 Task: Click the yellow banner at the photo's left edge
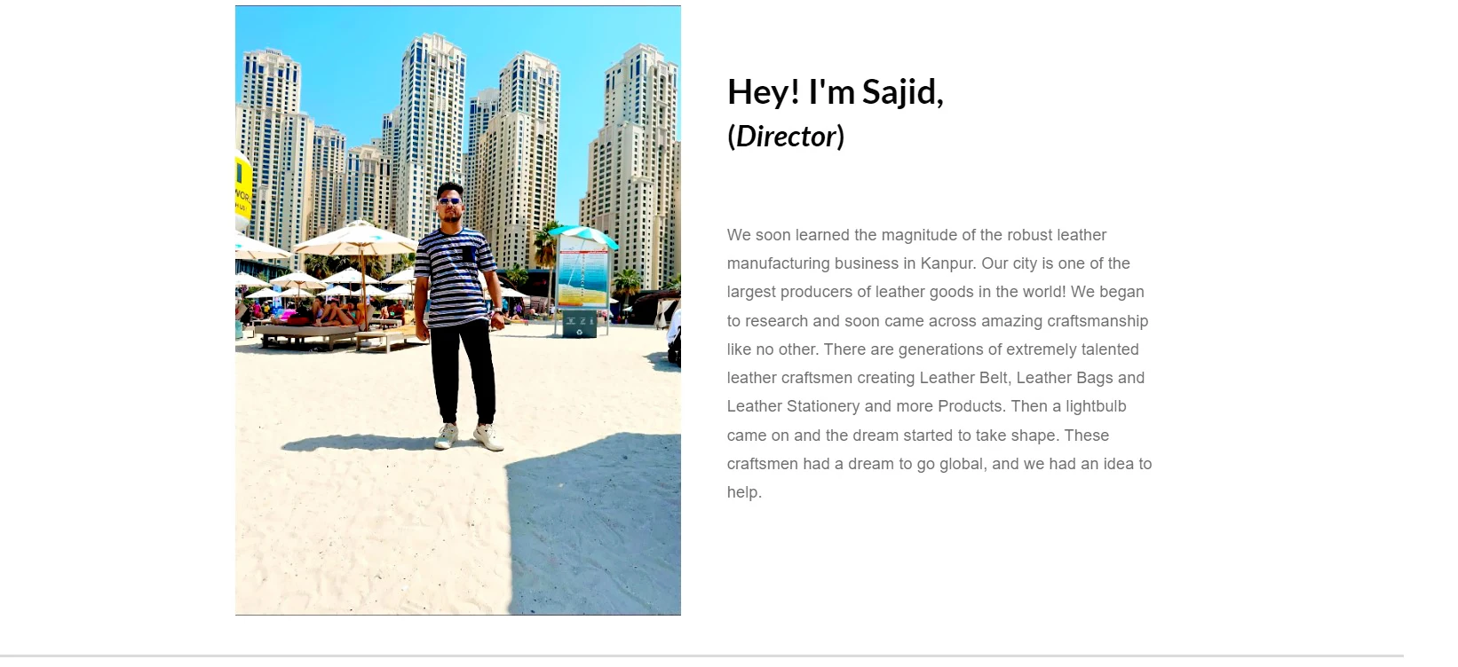click(x=242, y=188)
